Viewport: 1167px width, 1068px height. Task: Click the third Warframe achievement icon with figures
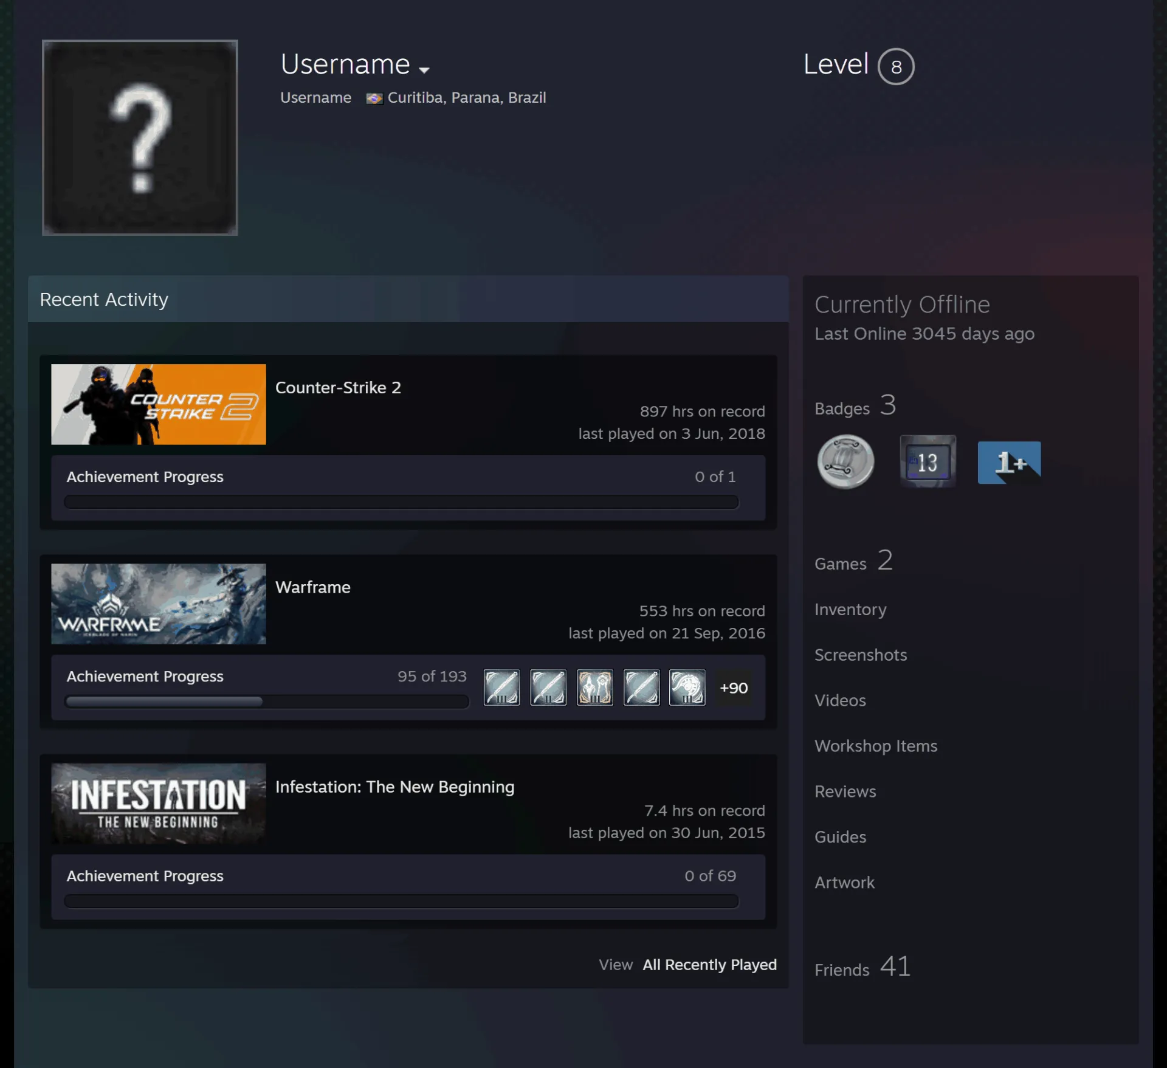click(595, 687)
